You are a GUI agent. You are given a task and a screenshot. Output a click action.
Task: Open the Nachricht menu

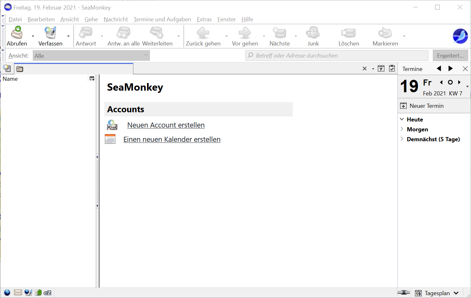coord(116,19)
